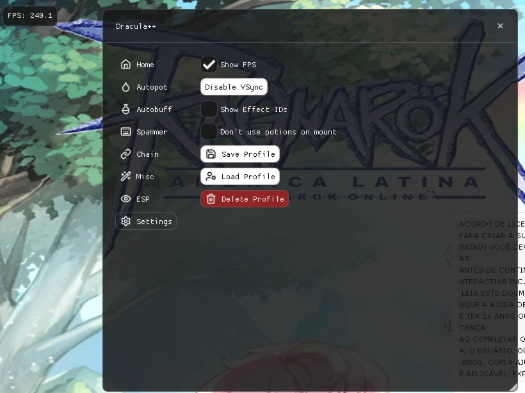
Task: Open the Misc magic wand sidebar item
Action: tap(137, 177)
